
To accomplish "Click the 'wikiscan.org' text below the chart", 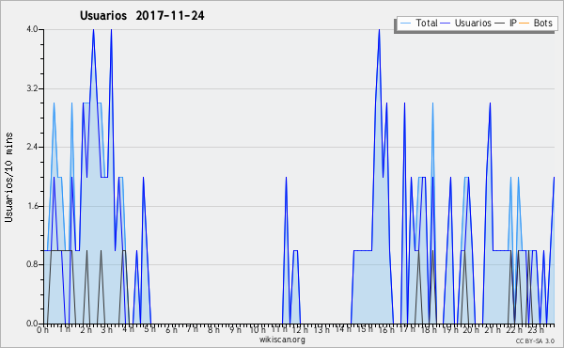I will pos(282,340).
